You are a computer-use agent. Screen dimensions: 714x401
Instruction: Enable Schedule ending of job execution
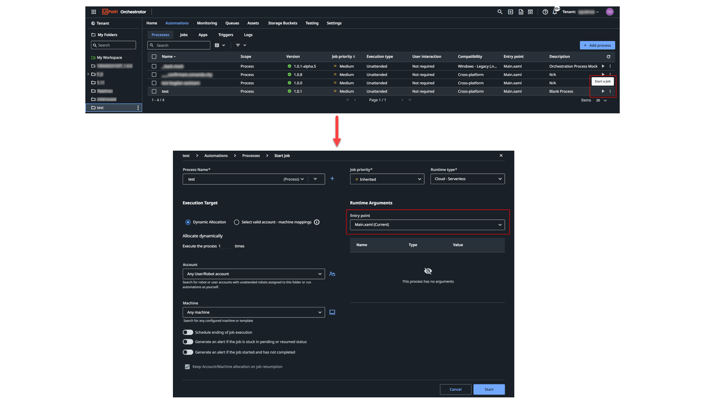pos(188,332)
